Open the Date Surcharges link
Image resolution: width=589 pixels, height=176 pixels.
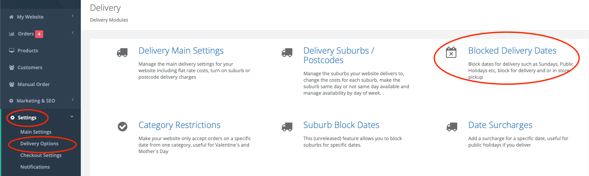[x=500, y=125]
